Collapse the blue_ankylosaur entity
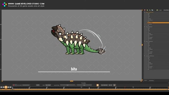Screen dimensions: 169x95 (145, 41)
